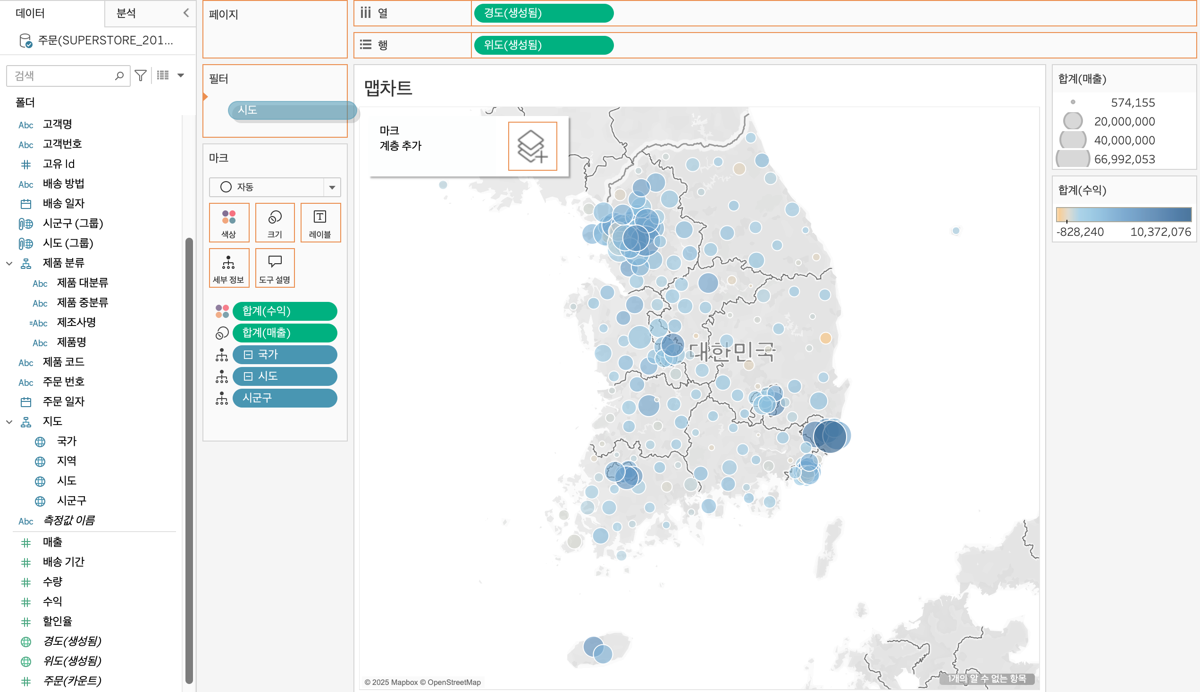Click the 크기 (Size) marks card button
This screenshot has height=692, width=1200.
[275, 223]
